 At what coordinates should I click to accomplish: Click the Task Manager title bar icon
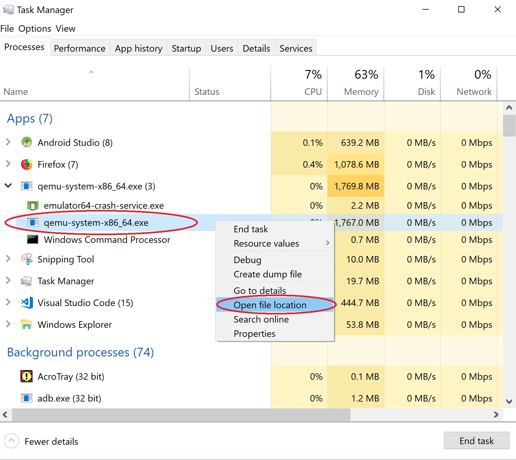click(x=8, y=10)
